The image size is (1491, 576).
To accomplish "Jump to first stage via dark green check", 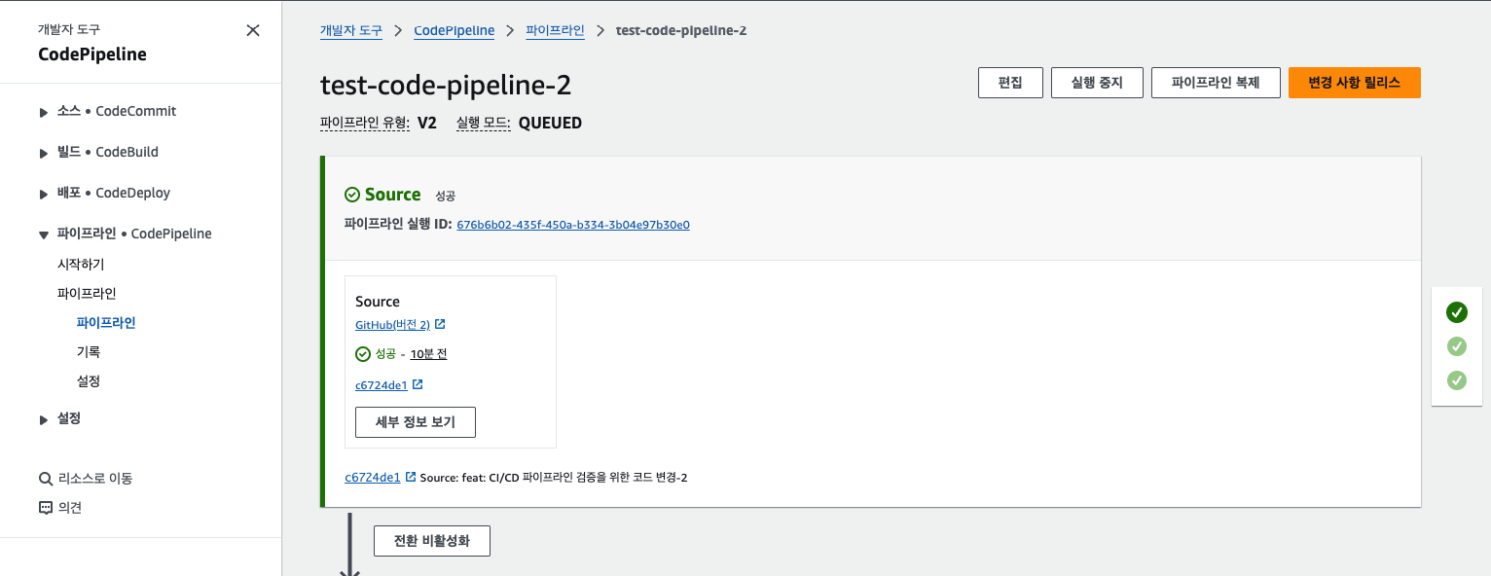I will 1457,312.
